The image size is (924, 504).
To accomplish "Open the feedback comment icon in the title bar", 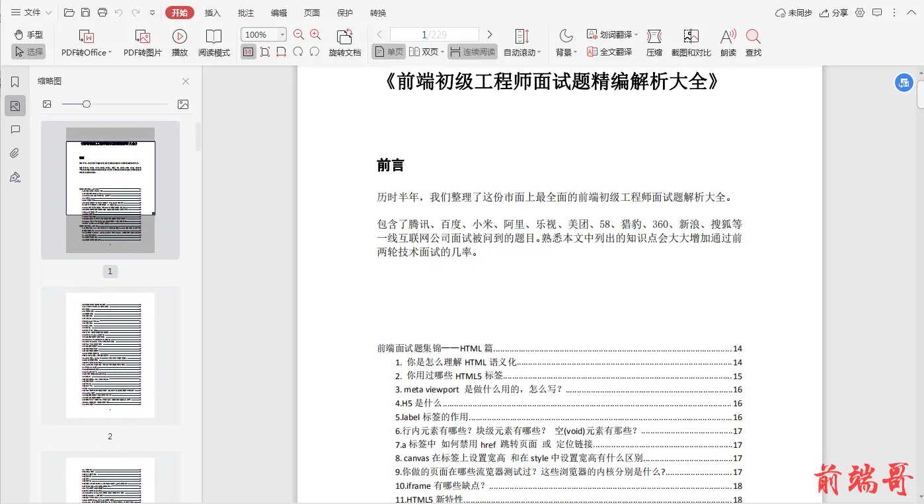I will pos(877,13).
